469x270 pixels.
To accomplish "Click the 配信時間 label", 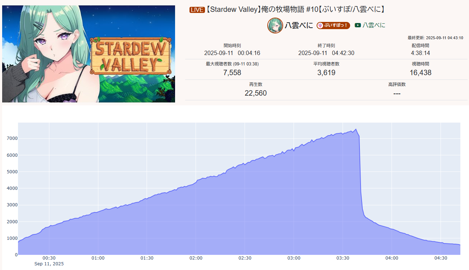I will 420,46.
